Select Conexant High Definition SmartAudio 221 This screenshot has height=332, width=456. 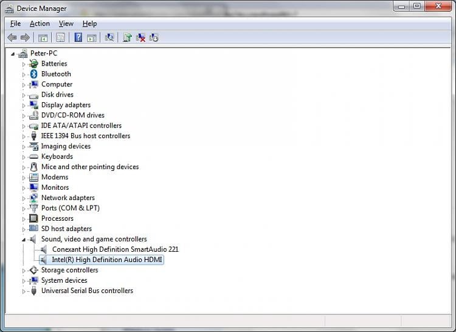116,249
